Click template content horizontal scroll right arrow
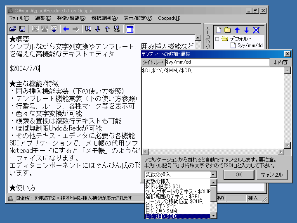This screenshot has width=297, height=223. pos(281,152)
